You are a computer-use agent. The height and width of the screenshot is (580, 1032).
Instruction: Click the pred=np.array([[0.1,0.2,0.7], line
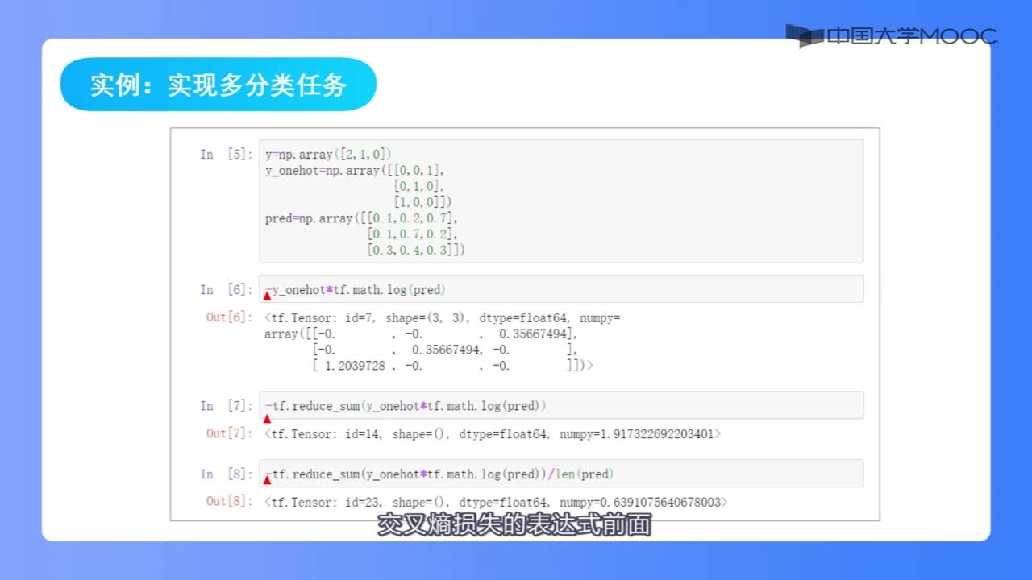click(x=361, y=218)
